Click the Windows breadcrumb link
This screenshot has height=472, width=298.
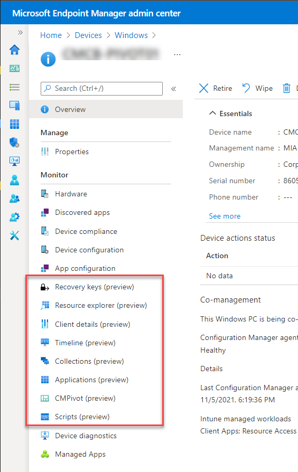131,35
